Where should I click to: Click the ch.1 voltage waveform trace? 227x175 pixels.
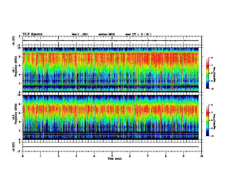[x=111, y=41]
